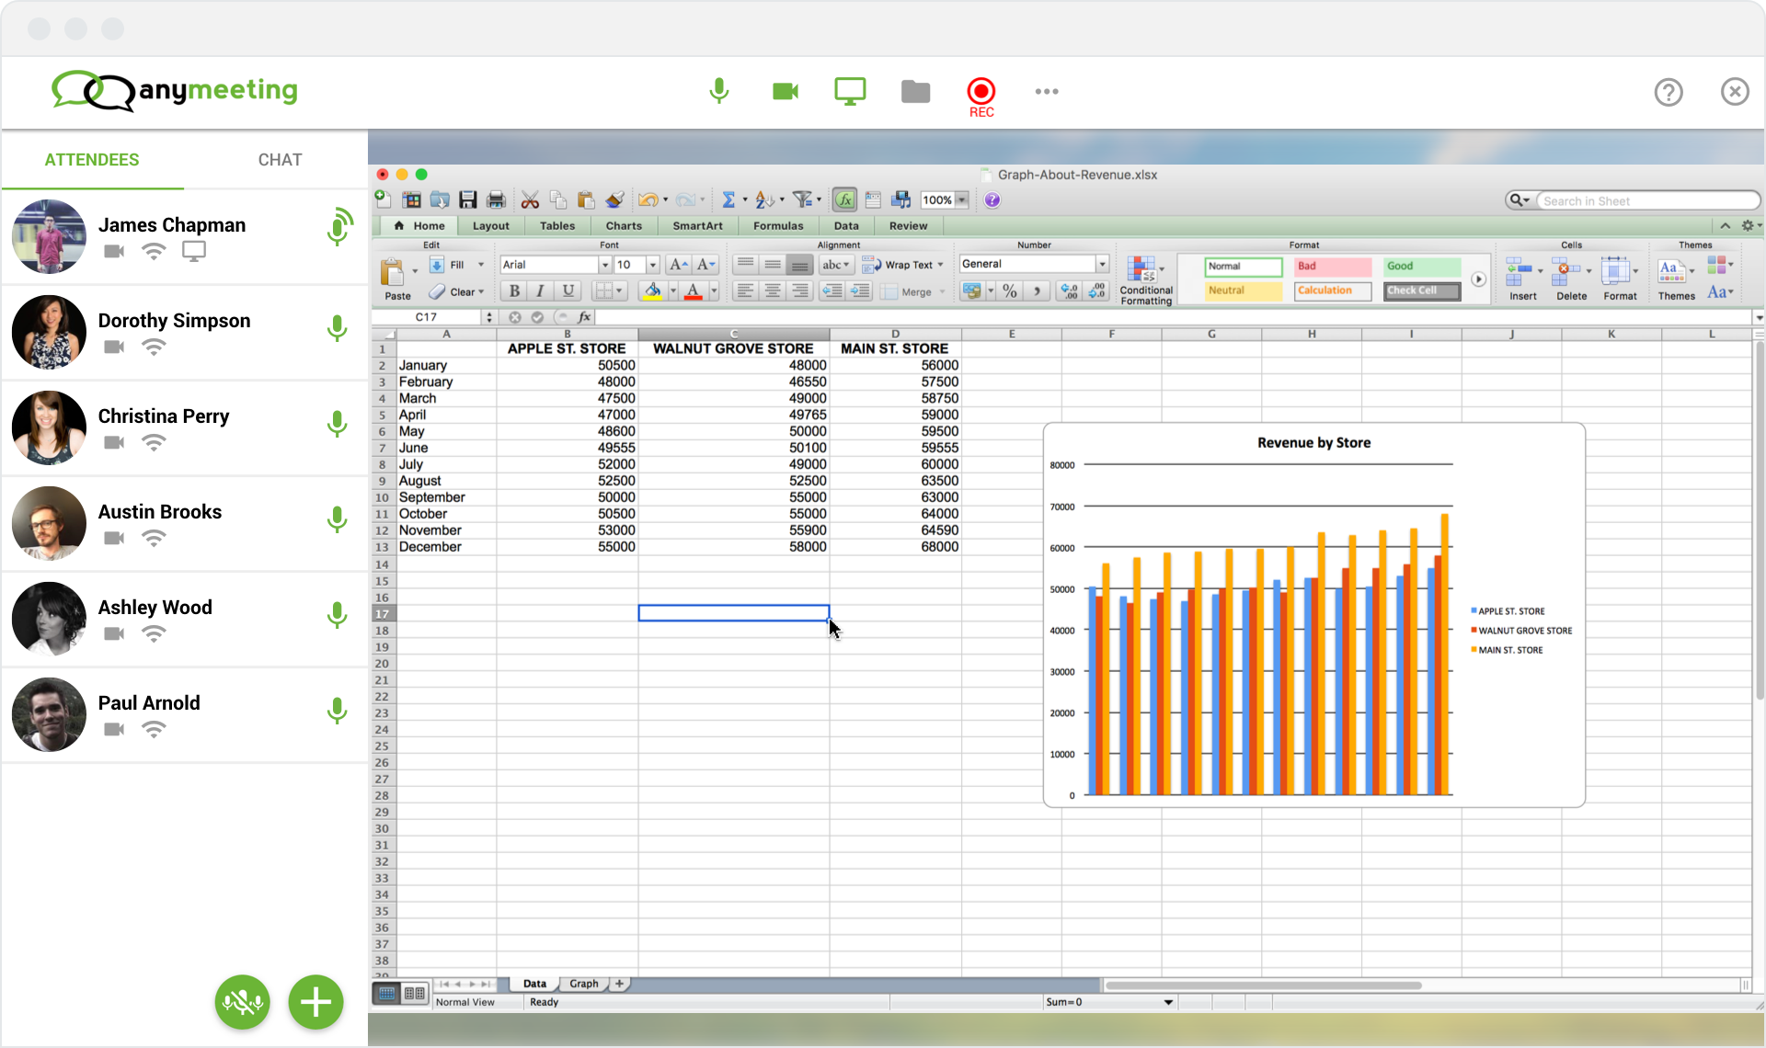Toggle Paul Arnold's microphone
Viewport: 1766px width, 1048px height.
coord(338,711)
